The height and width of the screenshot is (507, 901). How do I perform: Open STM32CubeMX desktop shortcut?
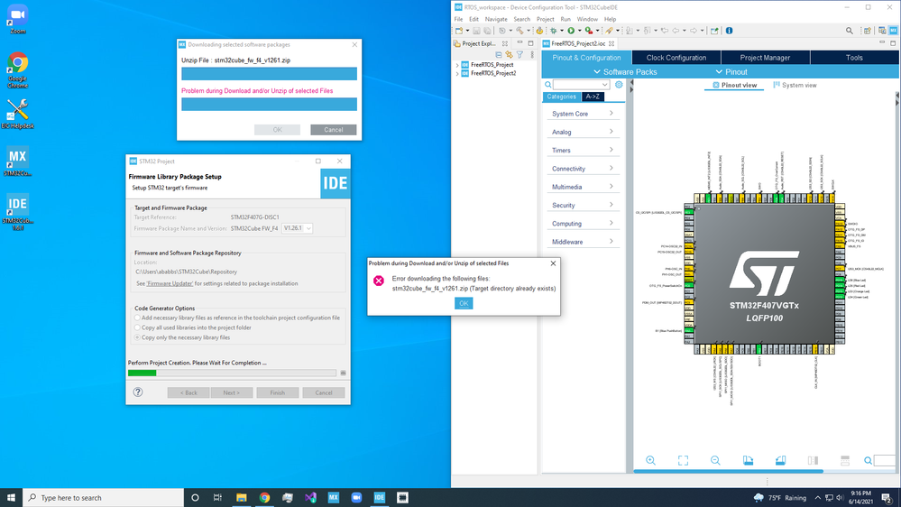[x=17, y=161]
